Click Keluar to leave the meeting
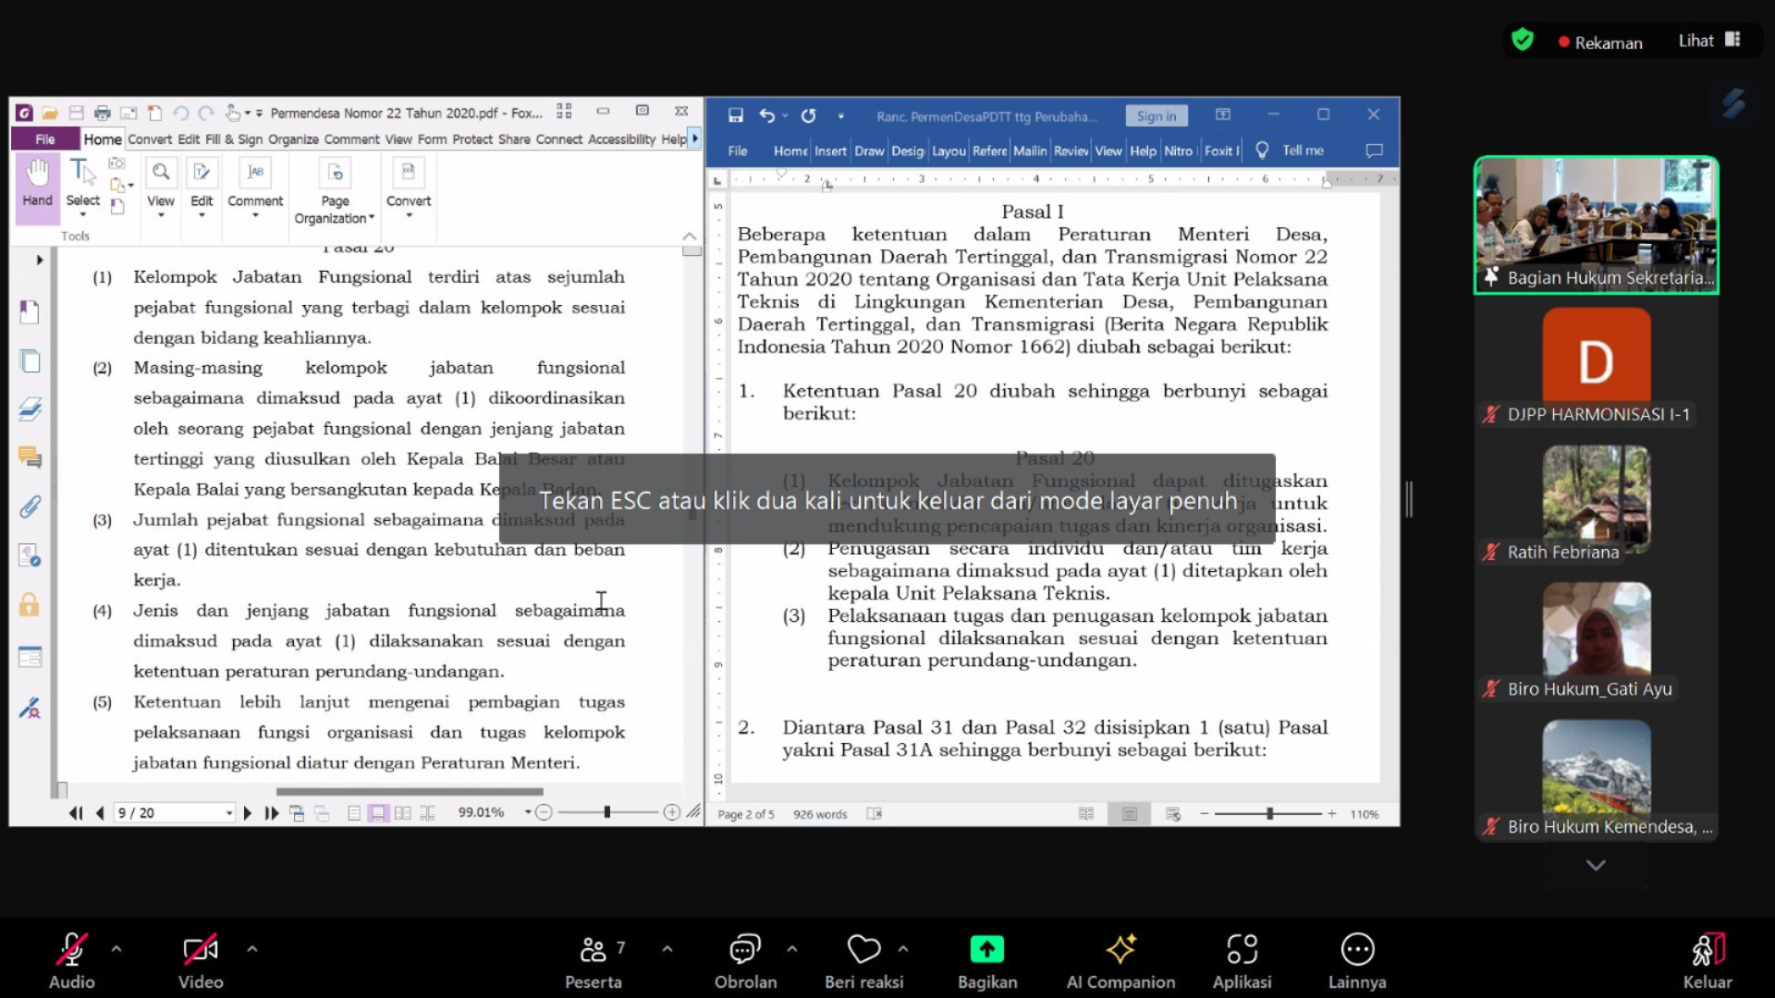 [1708, 961]
